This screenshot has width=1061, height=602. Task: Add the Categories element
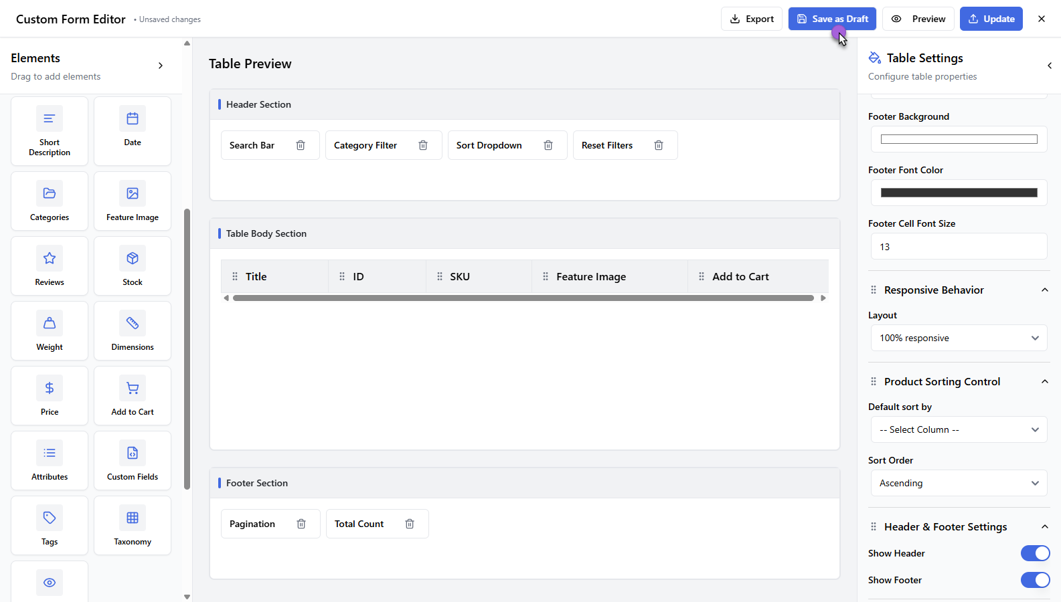(50, 201)
